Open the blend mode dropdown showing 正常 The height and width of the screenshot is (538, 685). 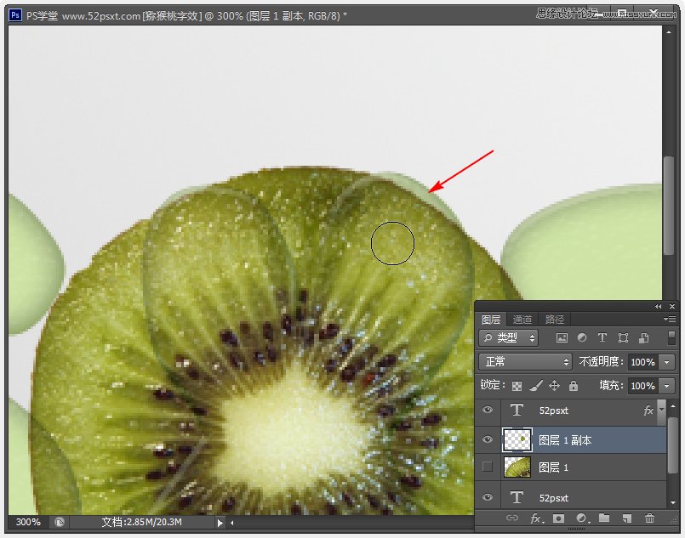[523, 360]
